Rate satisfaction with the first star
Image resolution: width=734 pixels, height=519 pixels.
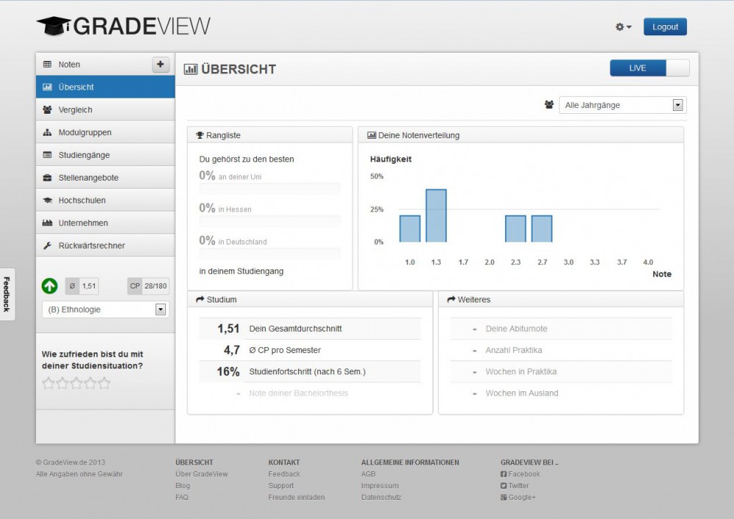pyautogui.click(x=48, y=383)
